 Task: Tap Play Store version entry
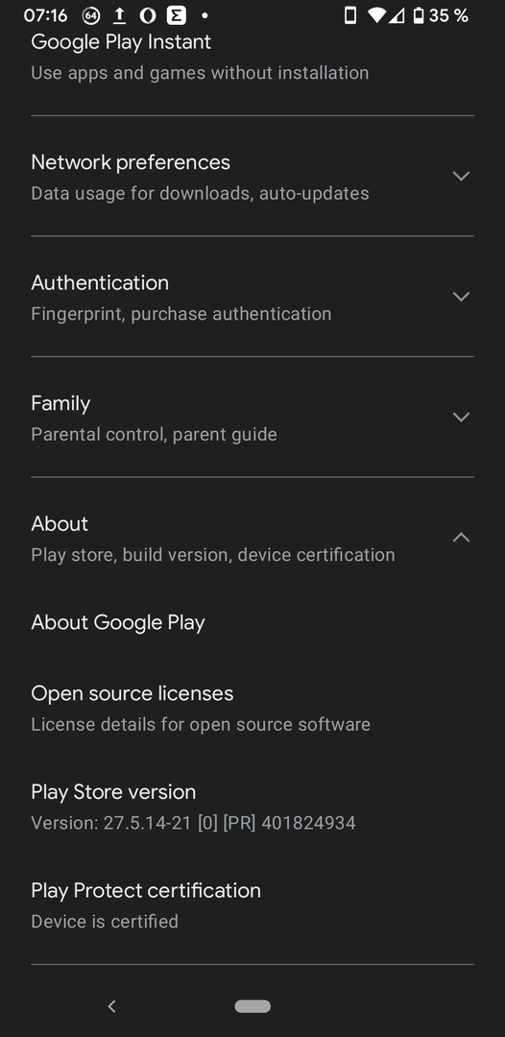(x=252, y=807)
